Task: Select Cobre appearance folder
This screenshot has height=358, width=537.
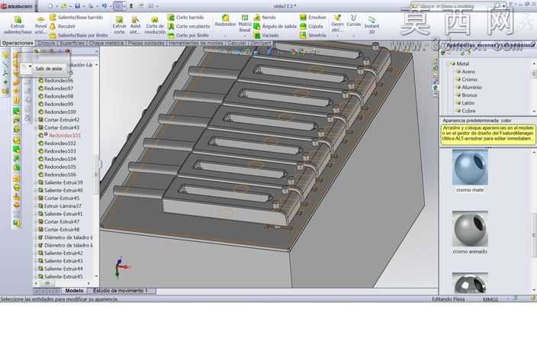Action: pyautogui.click(x=465, y=111)
